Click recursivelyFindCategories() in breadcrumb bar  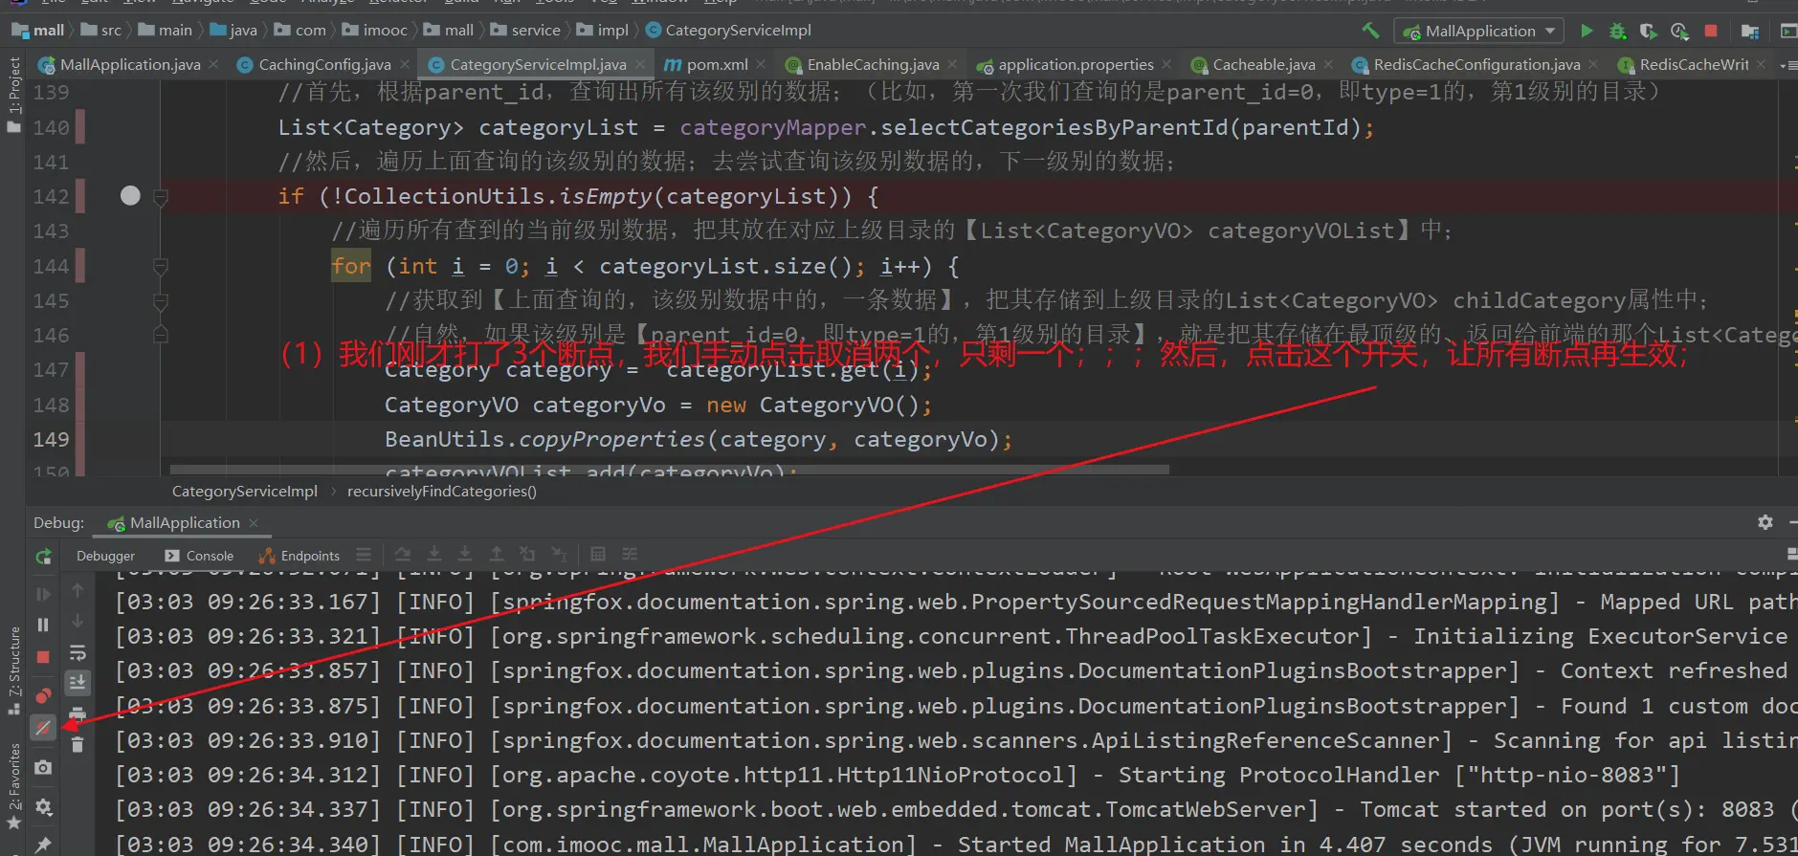coord(441,492)
